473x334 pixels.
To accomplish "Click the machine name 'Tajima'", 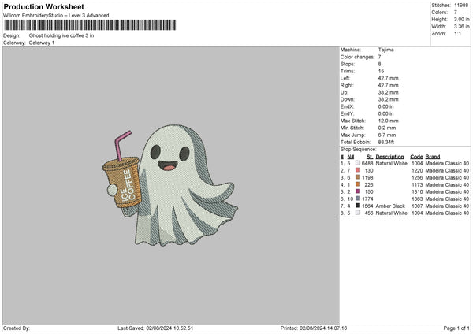I will 385,50.
